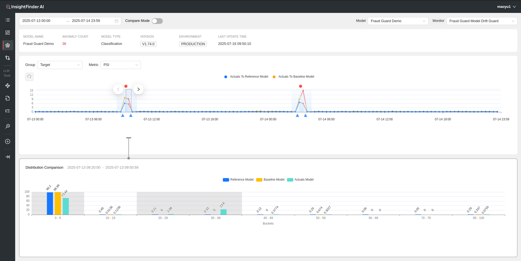Open the maoyu1 user account menu
This screenshot has width=521, height=261.
(x=506, y=7)
